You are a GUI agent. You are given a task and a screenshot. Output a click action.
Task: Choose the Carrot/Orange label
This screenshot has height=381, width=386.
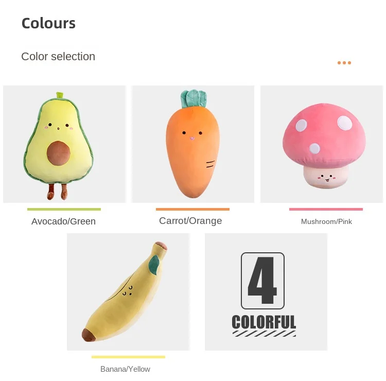click(190, 221)
